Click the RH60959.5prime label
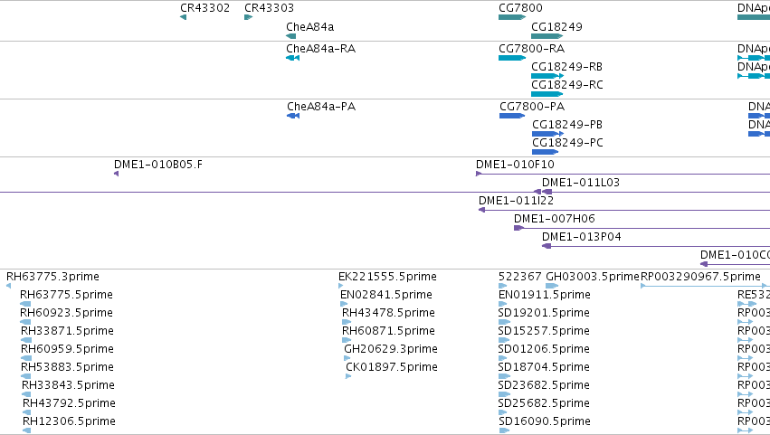This screenshot has width=770, height=435. coord(67,349)
